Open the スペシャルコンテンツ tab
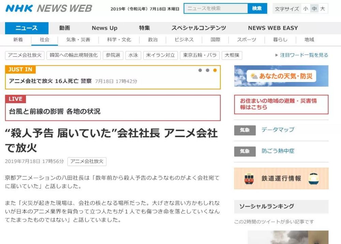The width and height of the screenshot is (341, 244). click(x=199, y=28)
